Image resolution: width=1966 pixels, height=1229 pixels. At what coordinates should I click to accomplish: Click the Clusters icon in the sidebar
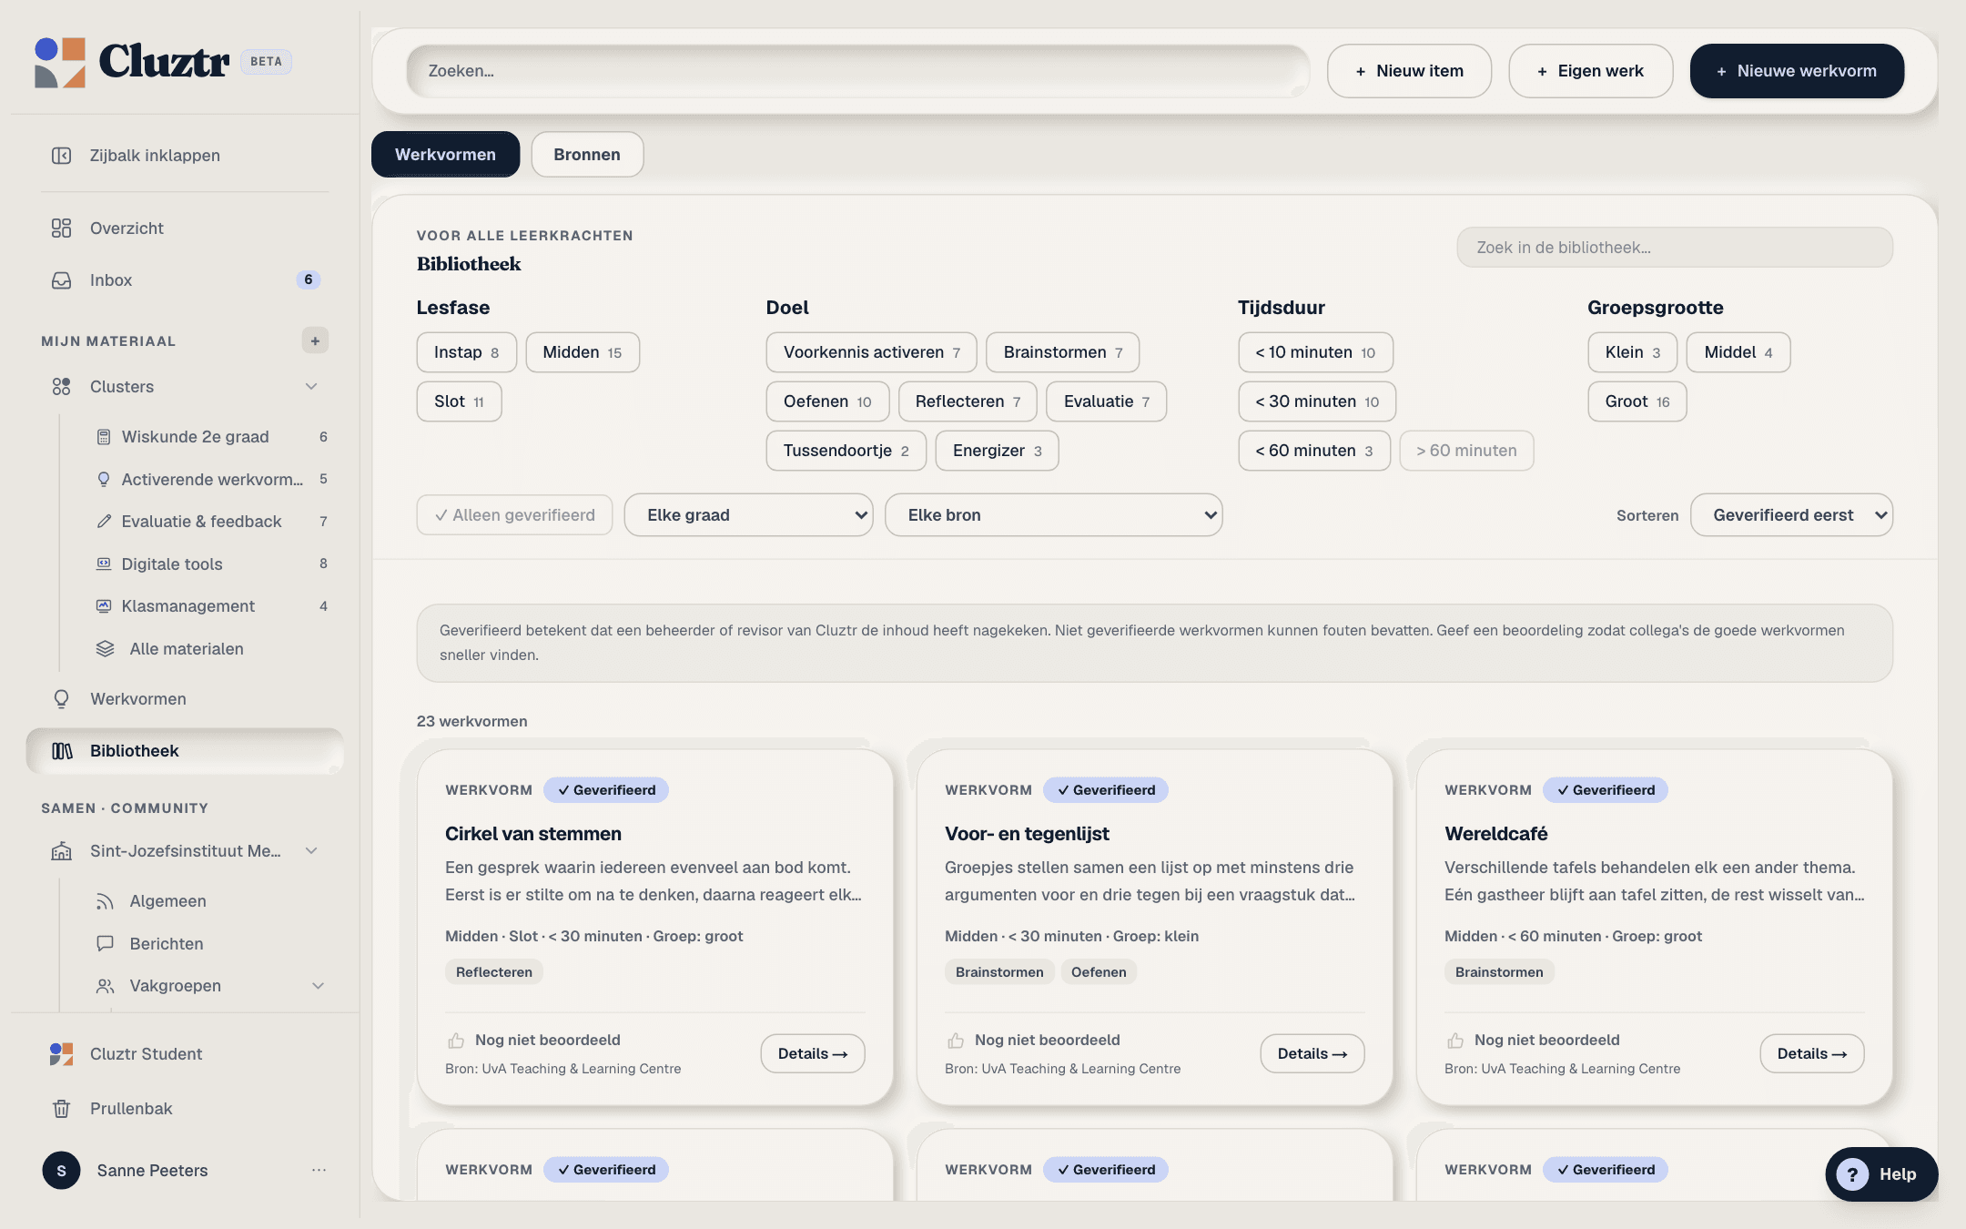61,387
